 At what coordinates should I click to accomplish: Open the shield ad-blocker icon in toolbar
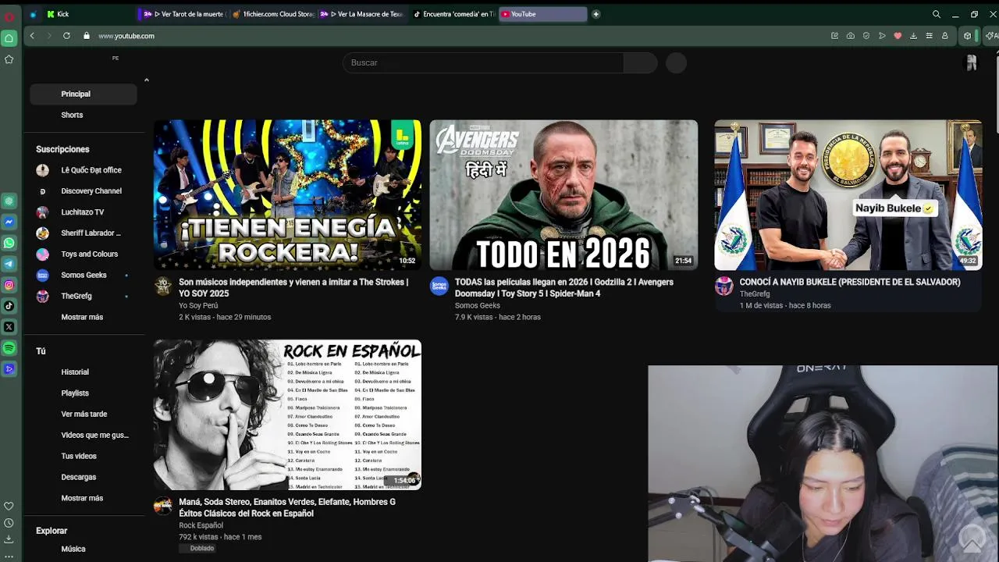(x=866, y=36)
